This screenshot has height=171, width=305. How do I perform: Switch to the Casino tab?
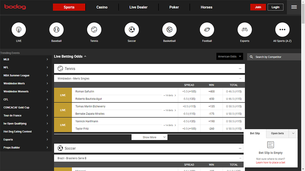click(102, 7)
